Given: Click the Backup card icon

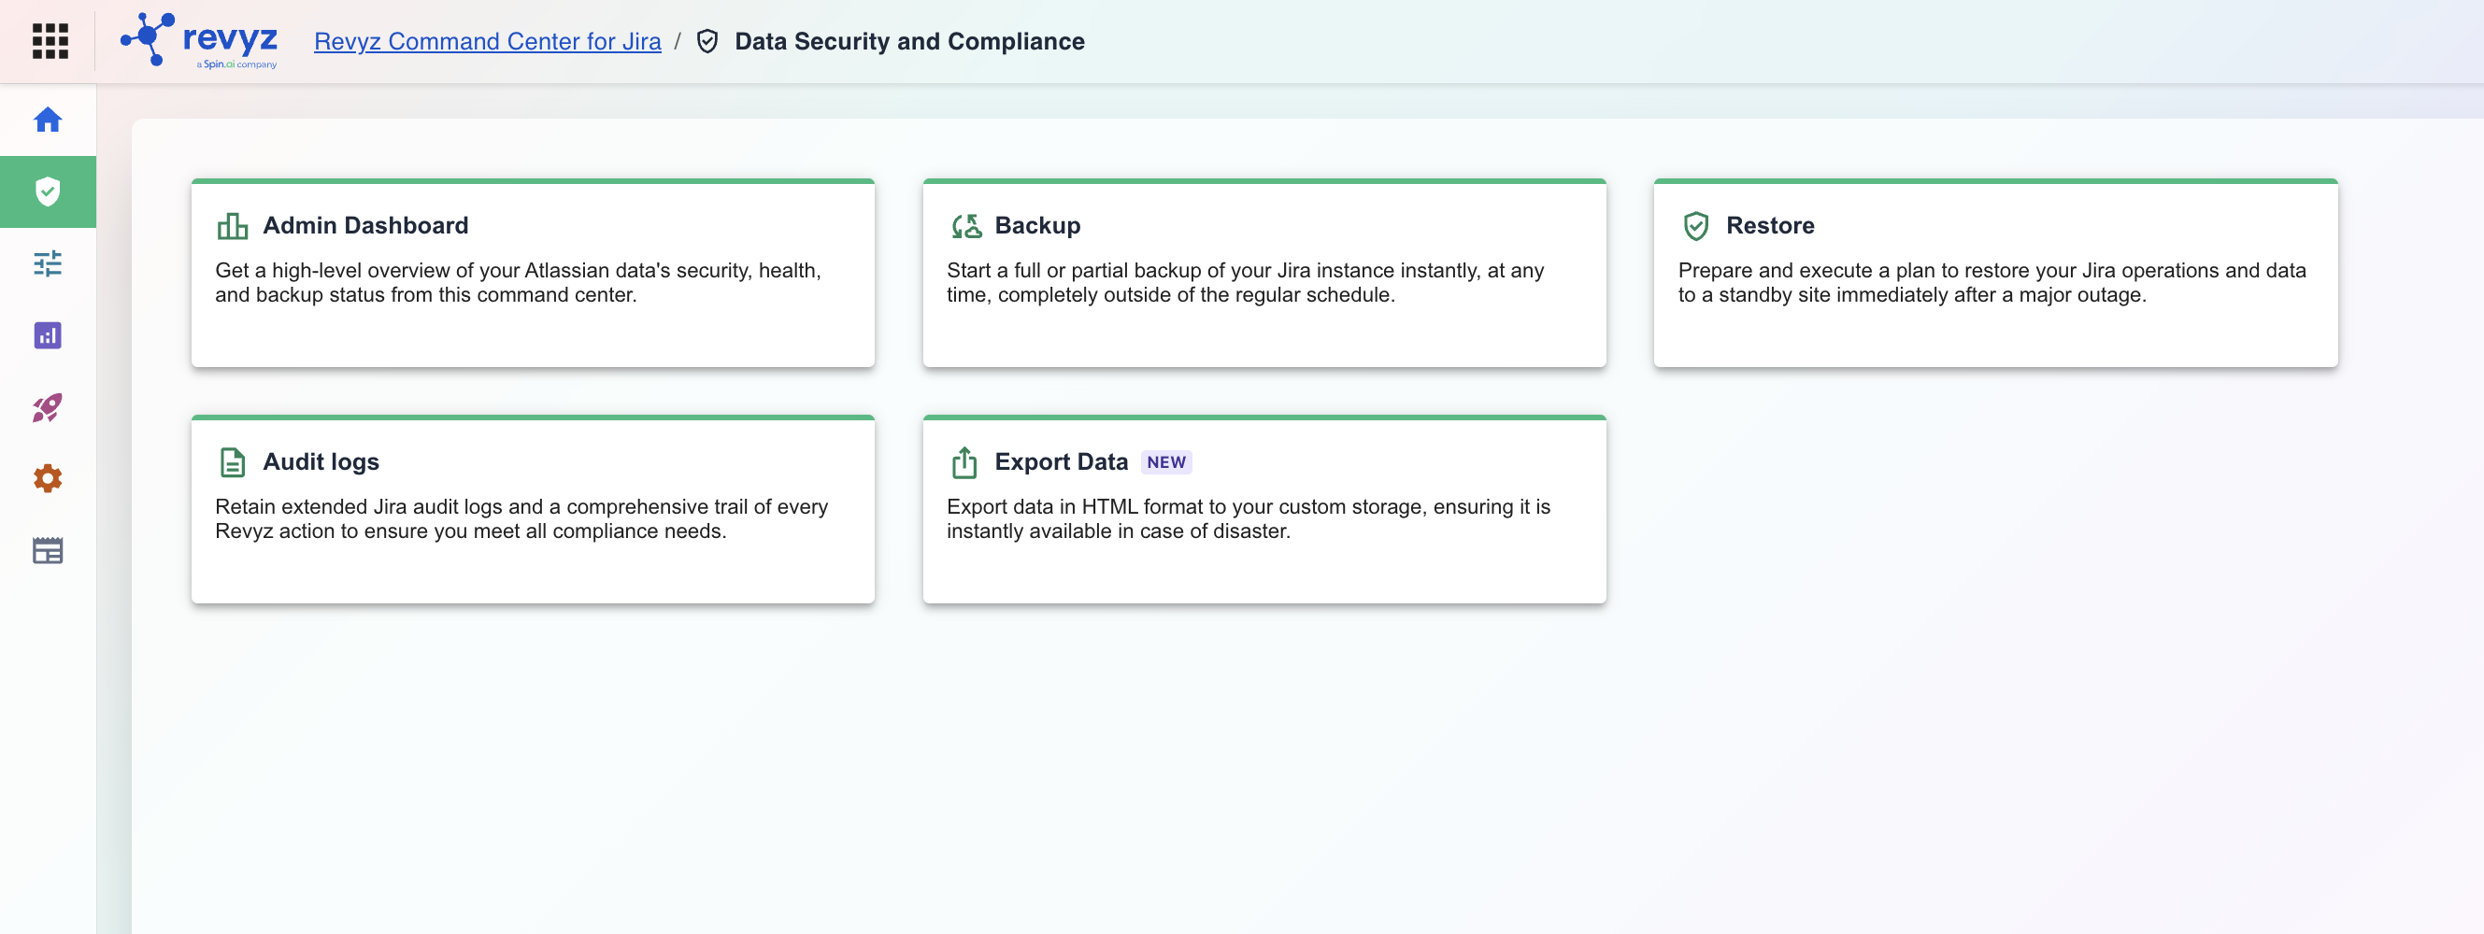Looking at the screenshot, I should (x=965, y=225).
